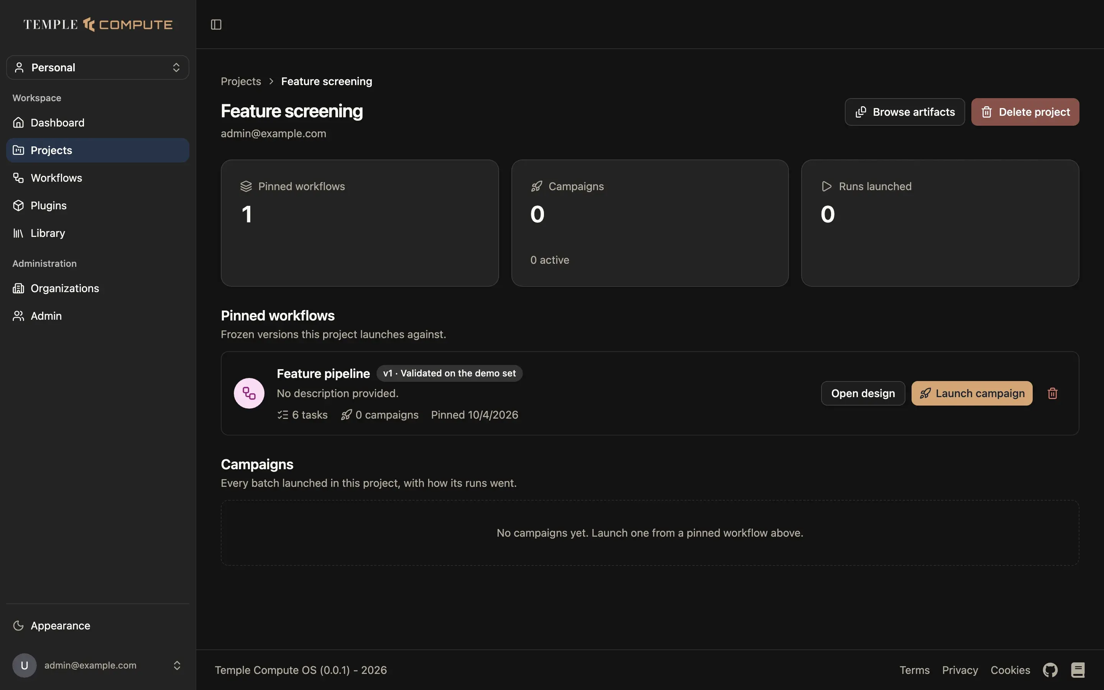1104x690 pixels.
Task: Open the Privacy link in footer
Action: [960, 670]
